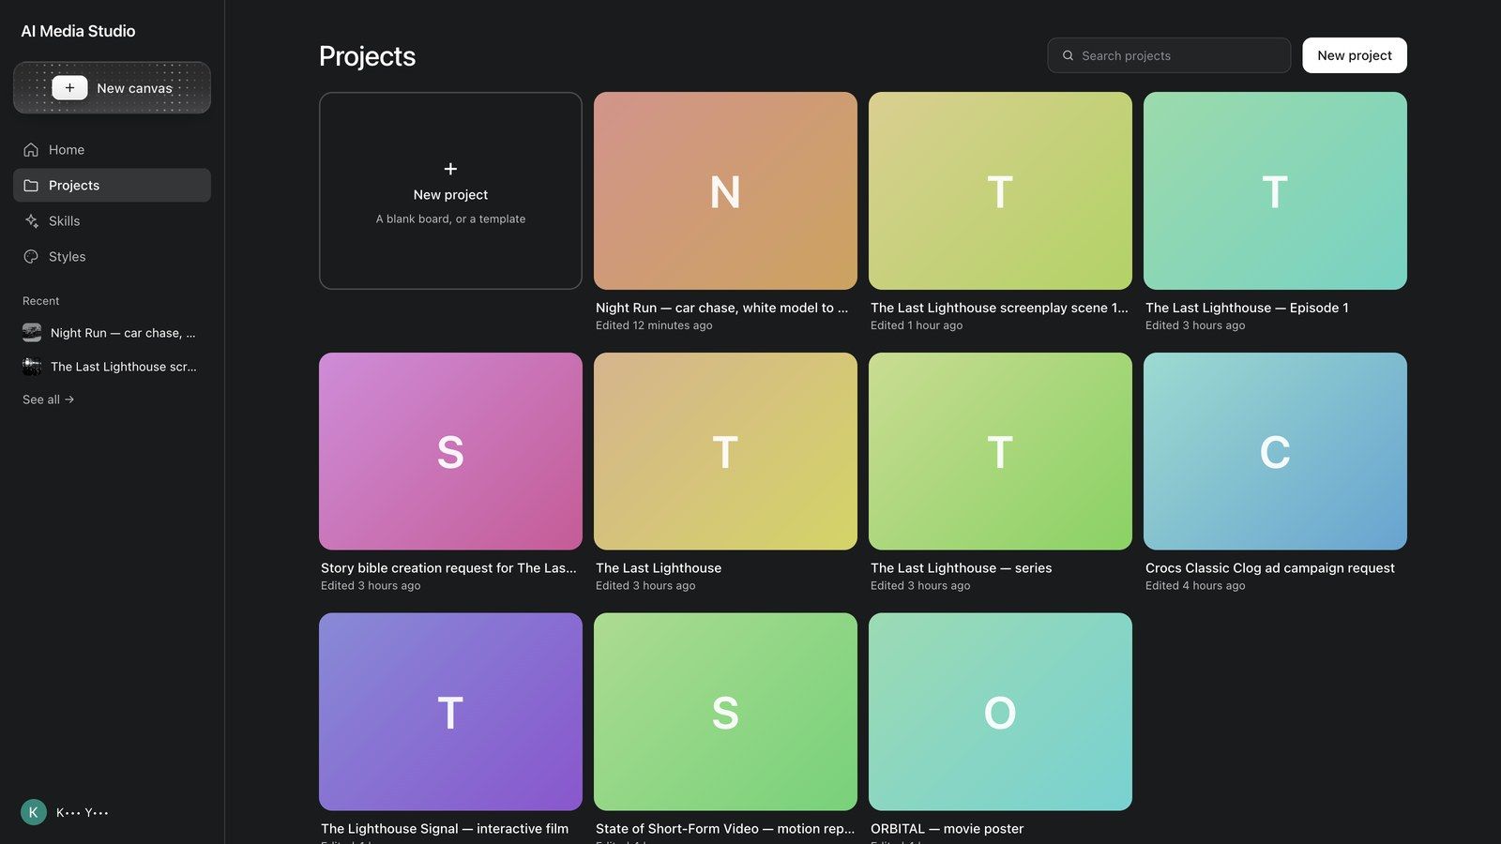Click 'The Lighthouse Signal — interactive film' title
The image size is (1501, 844).
click(445, 829)
